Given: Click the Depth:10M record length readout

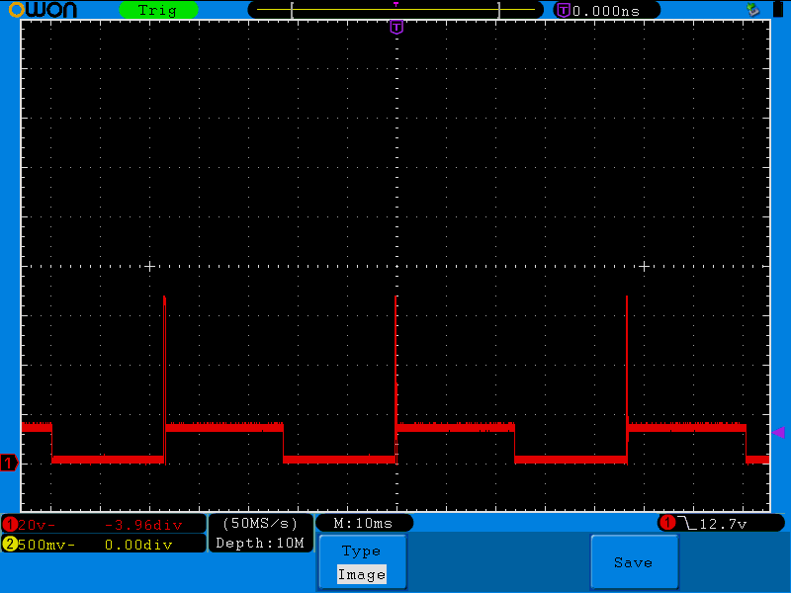Looking at the screenshot, I should [259, 545].
